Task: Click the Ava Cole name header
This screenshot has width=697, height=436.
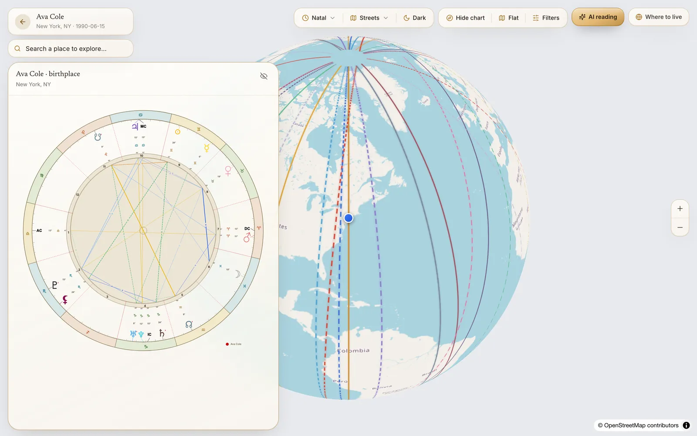Action: [x=50, y=17]
